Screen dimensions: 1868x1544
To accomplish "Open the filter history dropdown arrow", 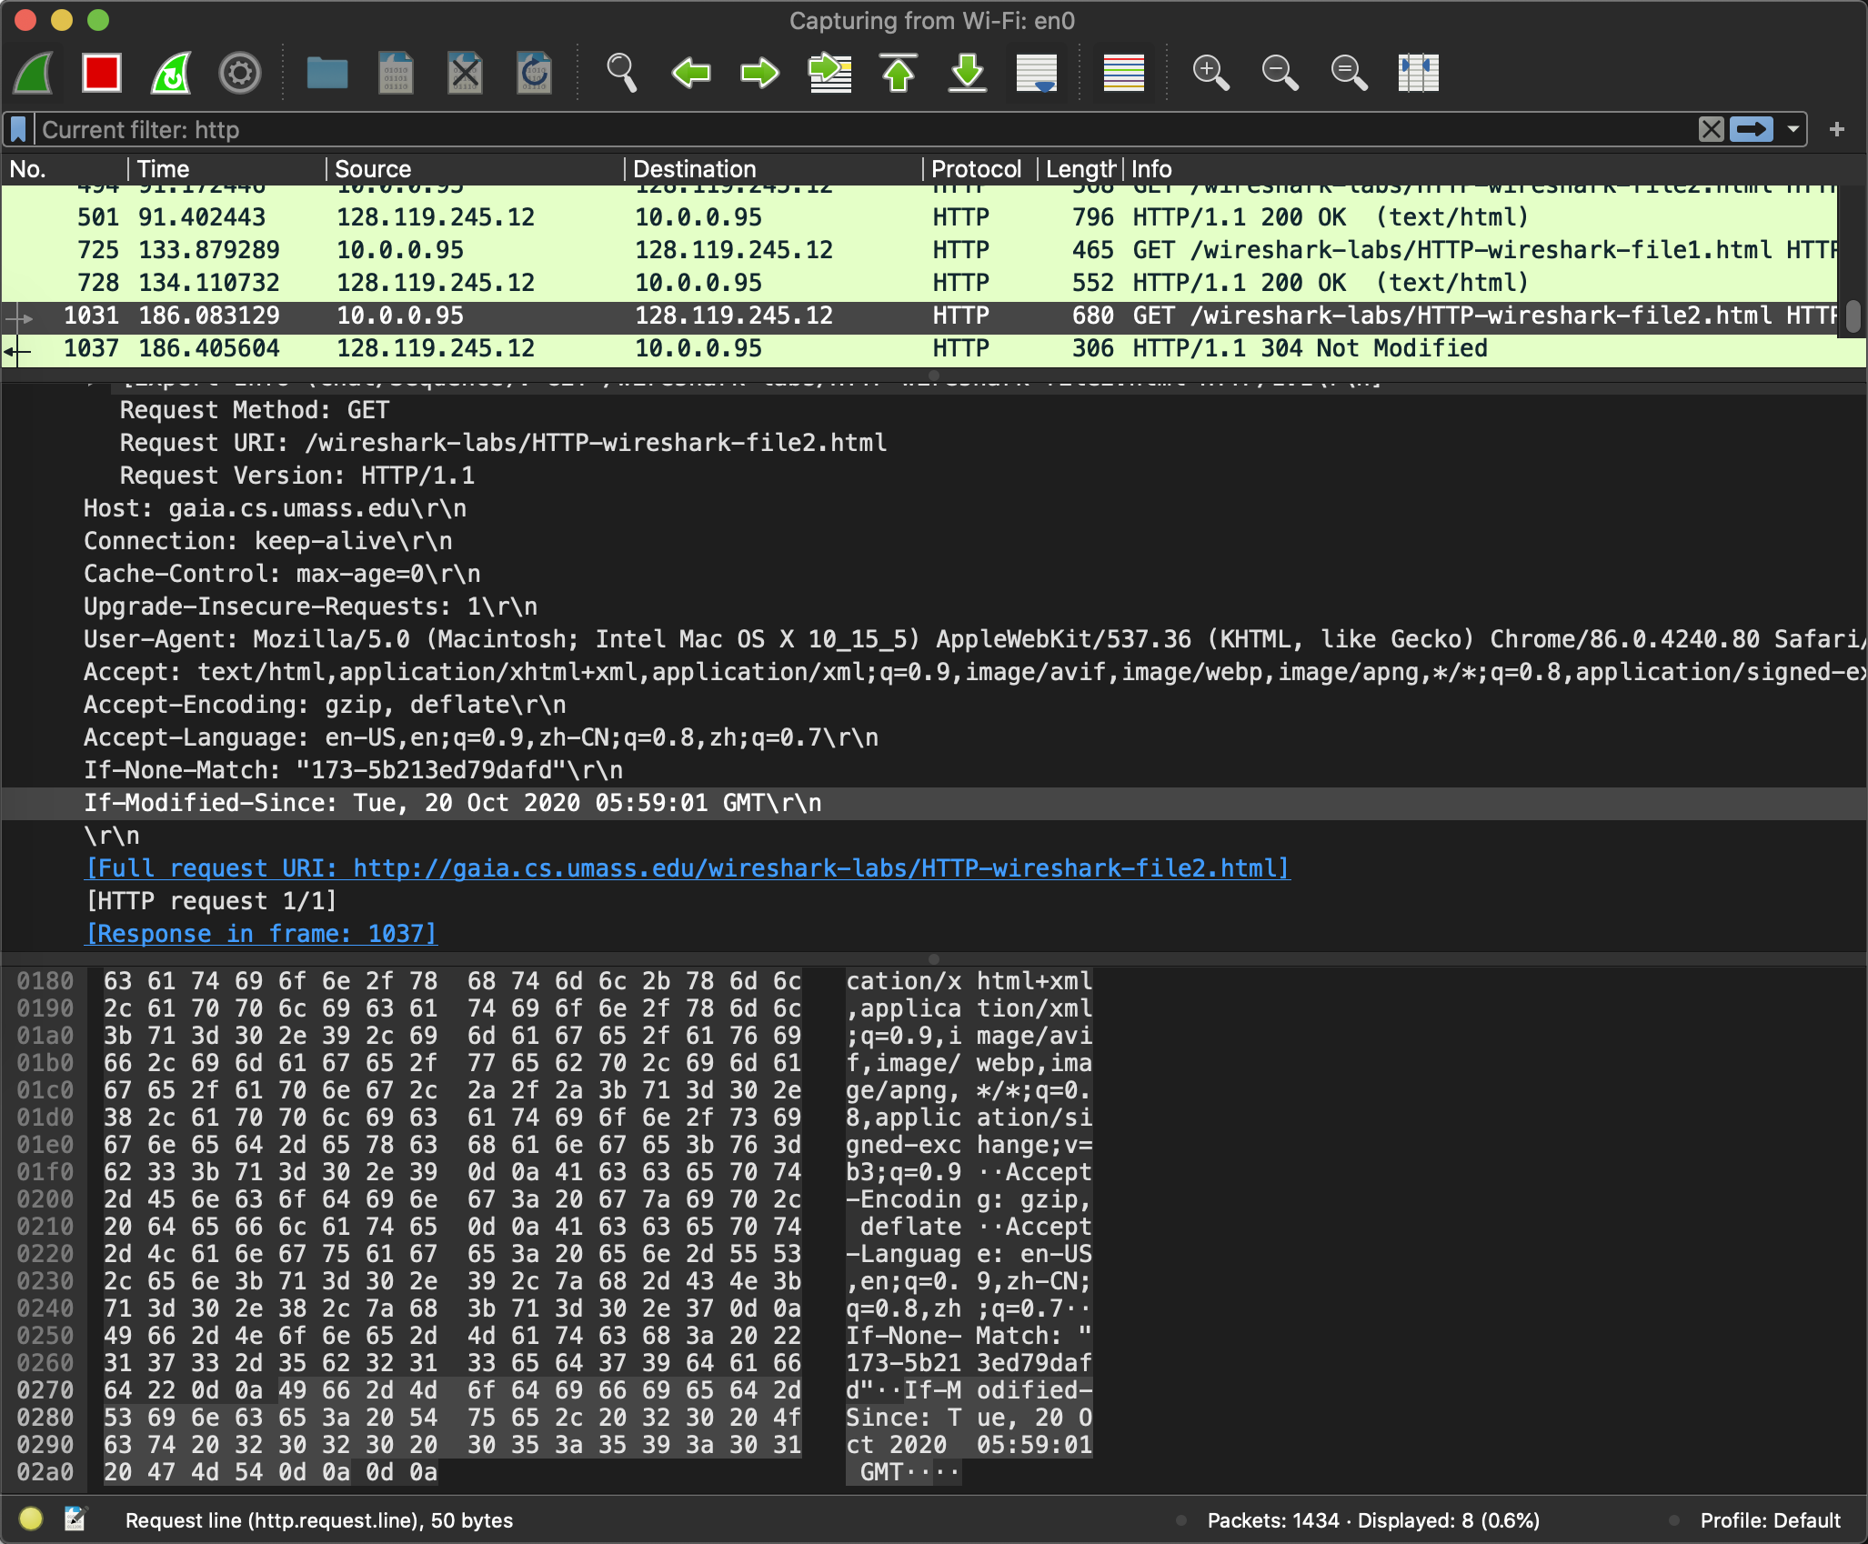I will click(1793, 130).
